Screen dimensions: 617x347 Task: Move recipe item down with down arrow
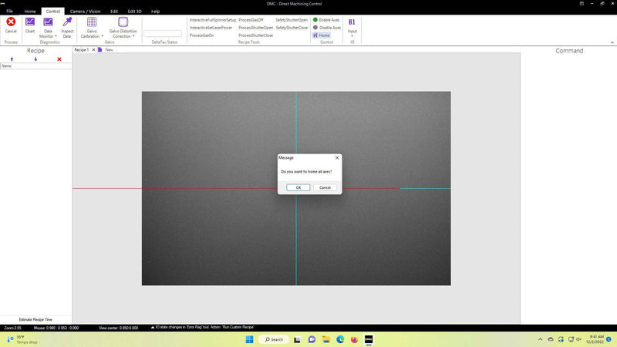(x=35, y=59)
